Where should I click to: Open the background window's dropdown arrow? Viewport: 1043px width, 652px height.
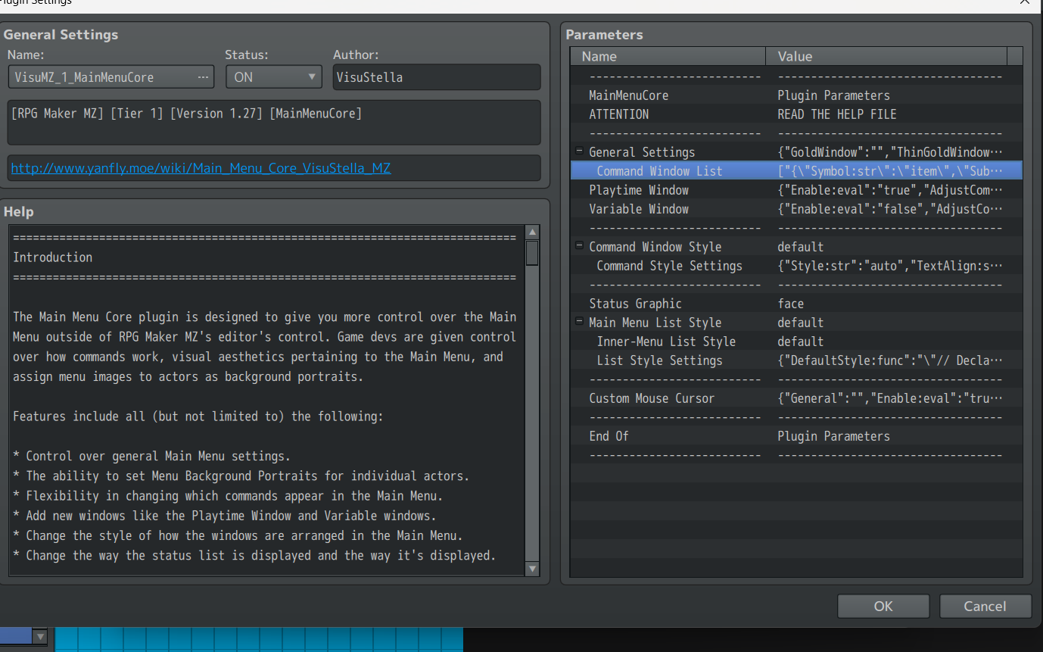[40, 637]
